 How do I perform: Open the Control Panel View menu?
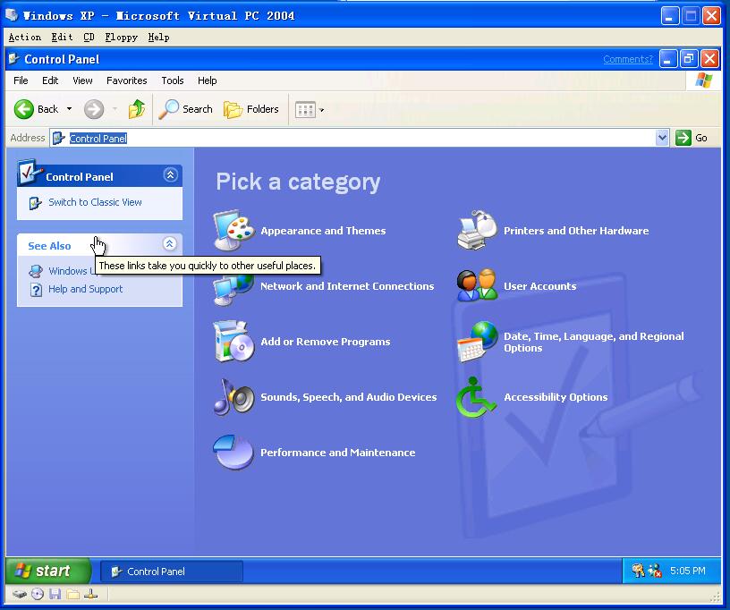click(x=82, y=80)
